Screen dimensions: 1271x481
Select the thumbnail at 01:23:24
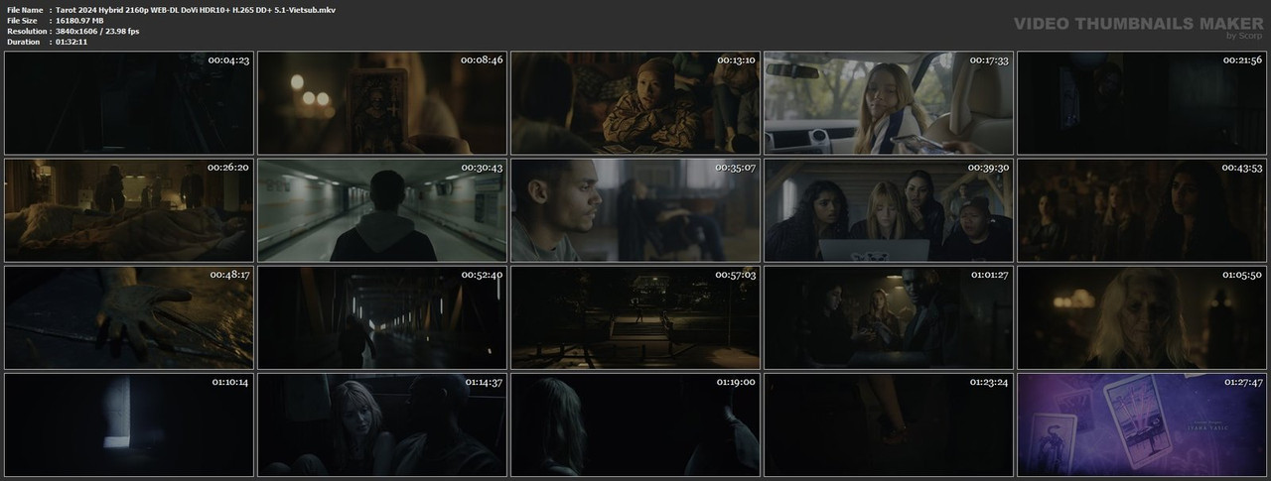coord(889,424)
